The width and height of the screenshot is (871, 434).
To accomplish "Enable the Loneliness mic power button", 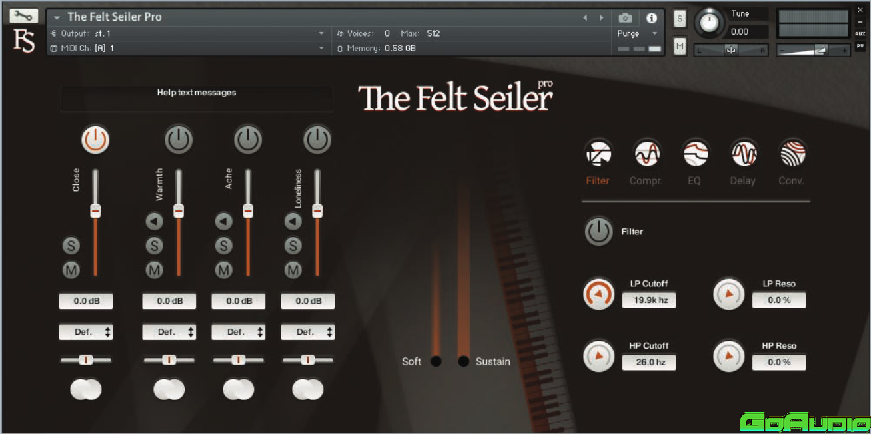I will tap(317, 140).
